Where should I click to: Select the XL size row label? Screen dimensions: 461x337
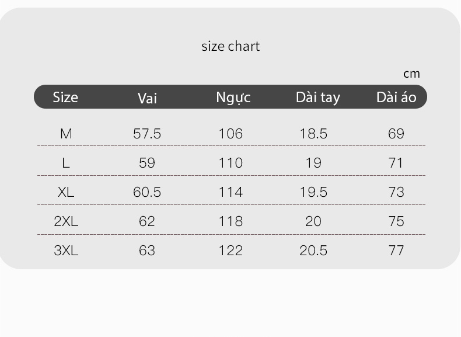[x=66, y=192]
